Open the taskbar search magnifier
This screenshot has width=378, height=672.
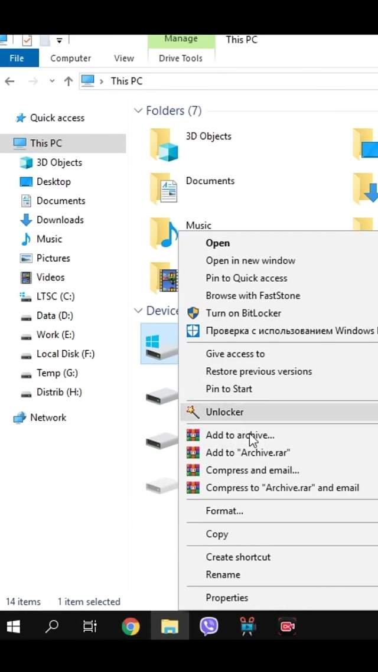(x=52, y=626)
